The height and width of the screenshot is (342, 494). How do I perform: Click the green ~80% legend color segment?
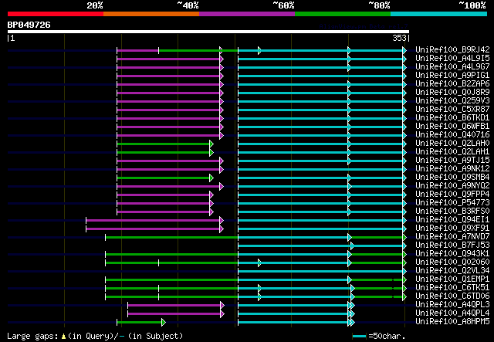(x=343, y=14)
